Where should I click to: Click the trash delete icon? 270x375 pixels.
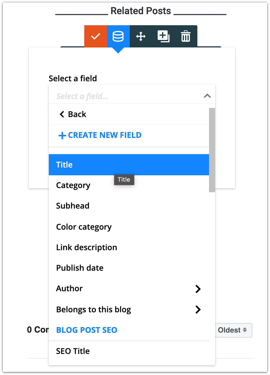[186, 36]
